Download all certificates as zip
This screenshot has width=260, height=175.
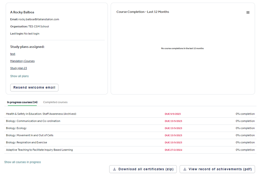(x=143, y=169)
